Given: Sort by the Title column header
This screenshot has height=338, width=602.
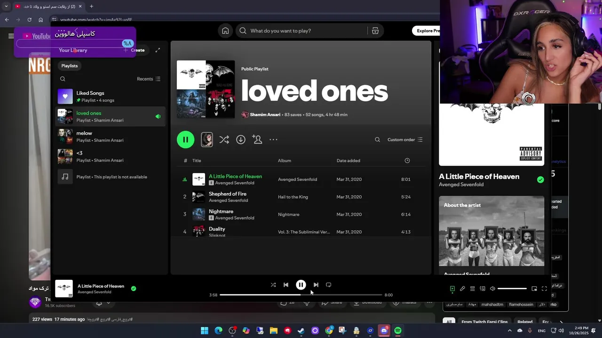Looking at the screenshot, I should coord(197,161).
